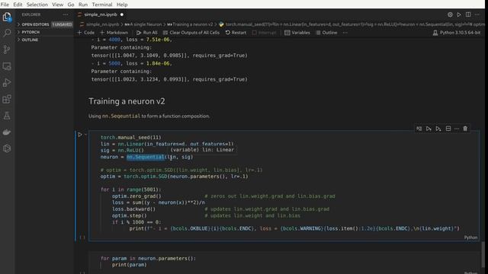Open Explorer panel more actions ellipsis

tap(66, 14)
